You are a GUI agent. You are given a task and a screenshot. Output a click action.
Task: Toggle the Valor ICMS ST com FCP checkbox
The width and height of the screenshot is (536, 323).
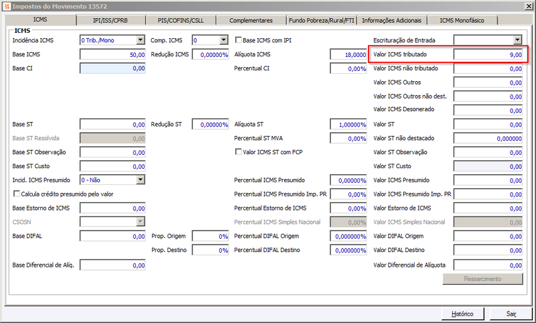[x=239, y=151]
